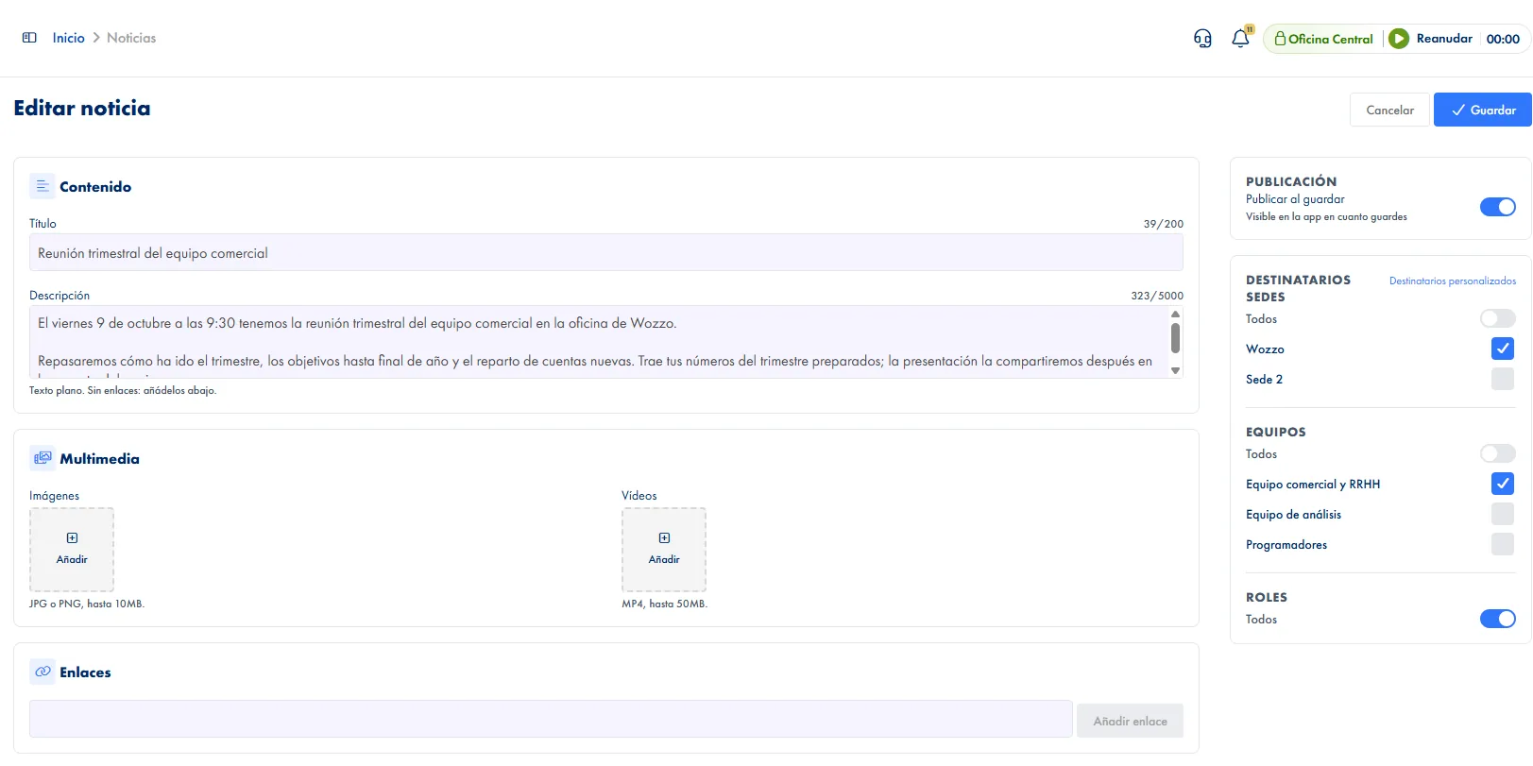Check the Programadores checkbox

1503,544
